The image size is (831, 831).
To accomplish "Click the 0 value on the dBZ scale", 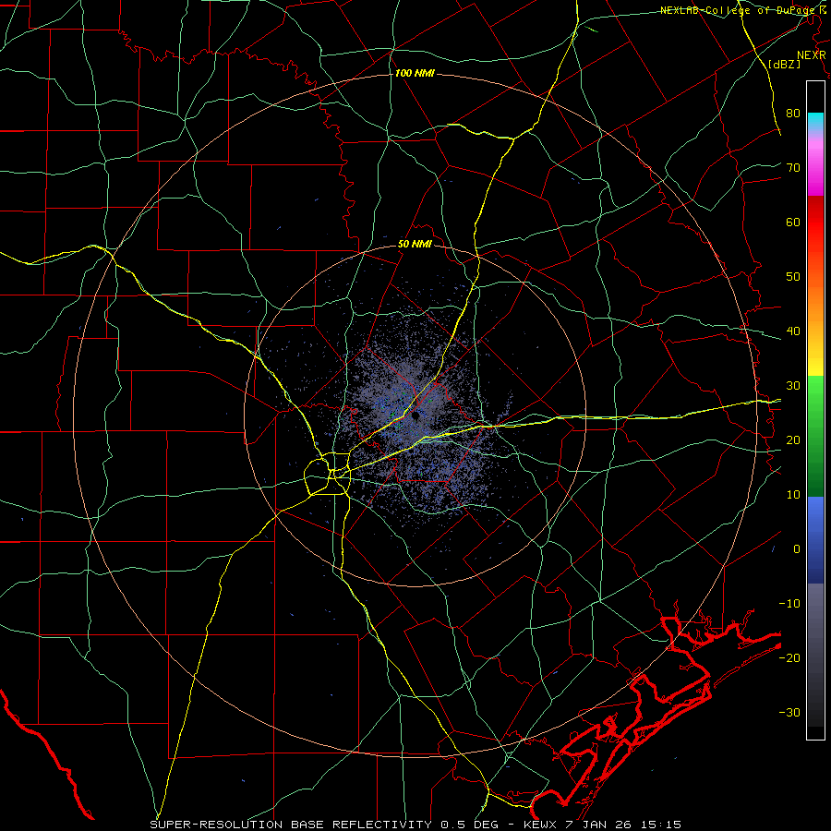I will (x=797, y=549).
